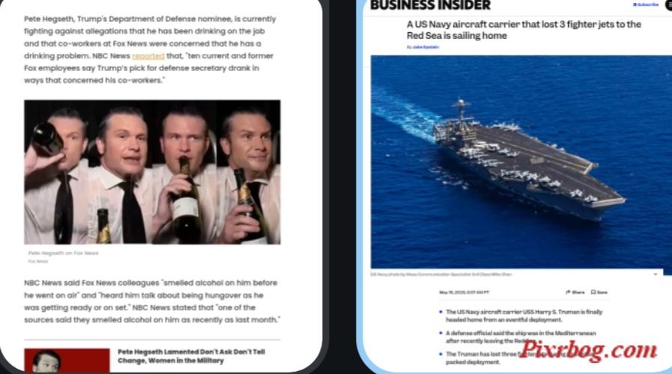Select the bullet about USS Harry S. Truman

524,316
